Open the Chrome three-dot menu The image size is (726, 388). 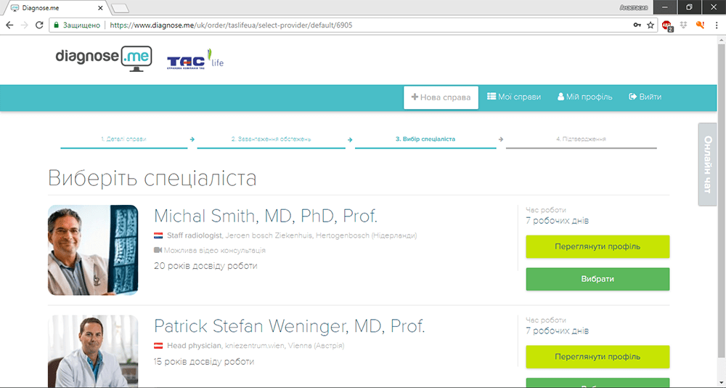point(716,25)
